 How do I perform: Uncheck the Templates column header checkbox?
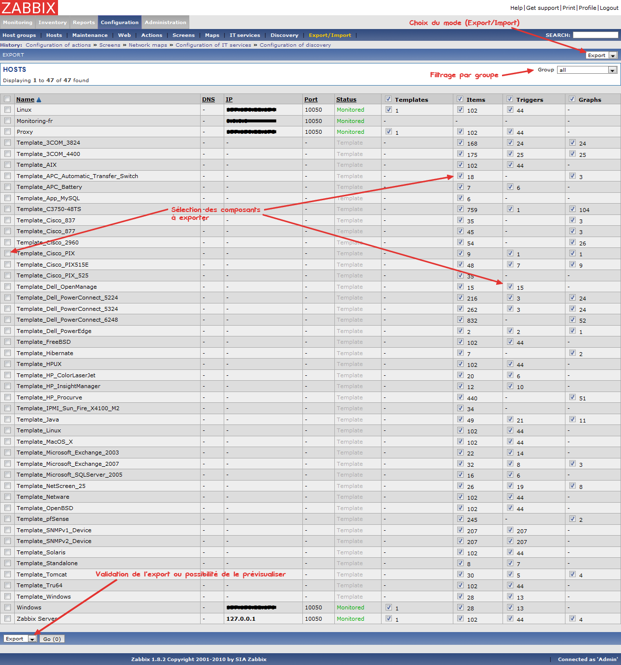pos(388,99)
